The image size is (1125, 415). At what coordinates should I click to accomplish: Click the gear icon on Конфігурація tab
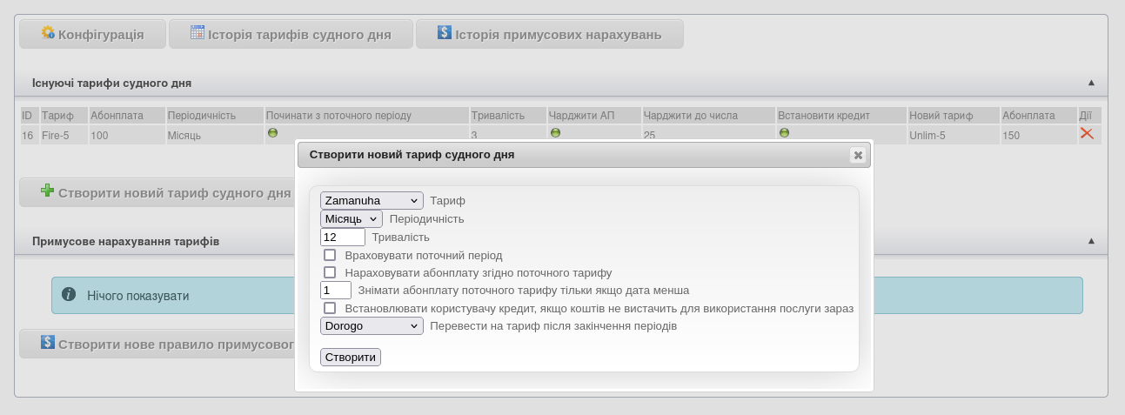pos(48,33)
